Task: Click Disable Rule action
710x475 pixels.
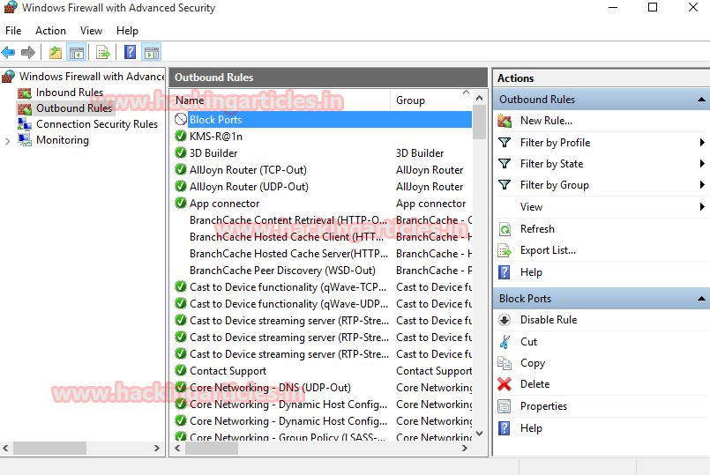Action: coord(549,320)
